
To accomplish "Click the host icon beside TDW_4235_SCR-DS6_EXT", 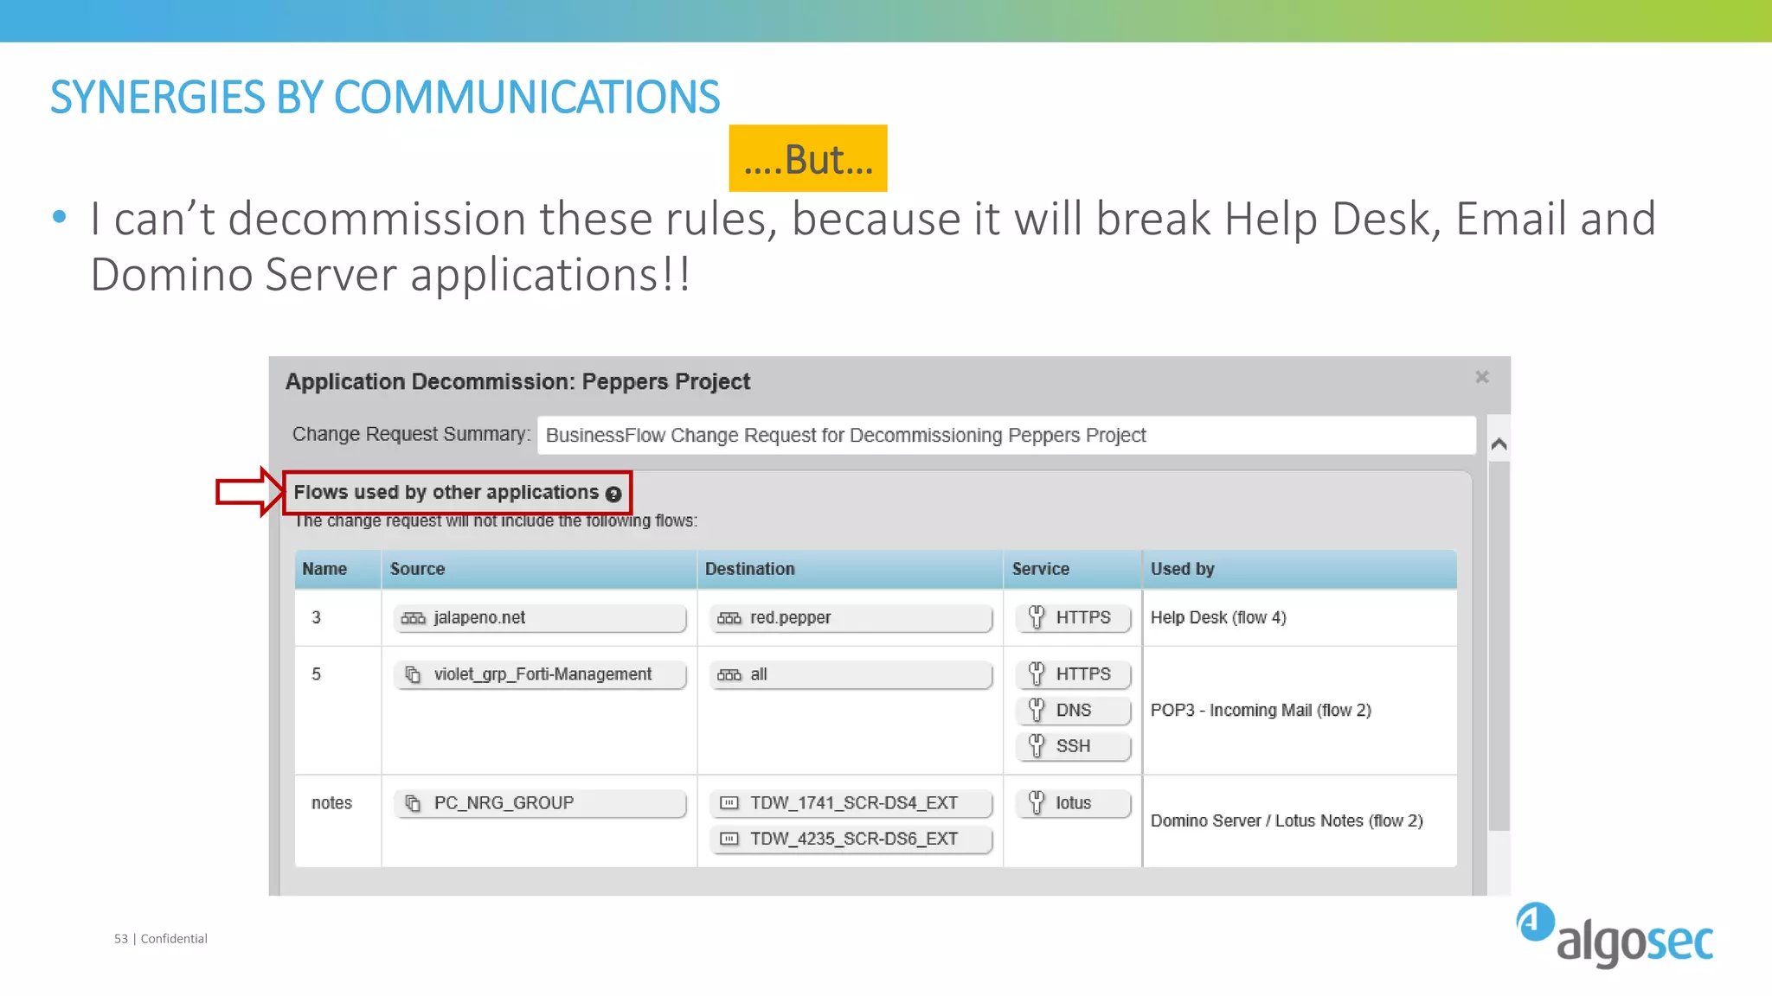I will tap(729, 839).
